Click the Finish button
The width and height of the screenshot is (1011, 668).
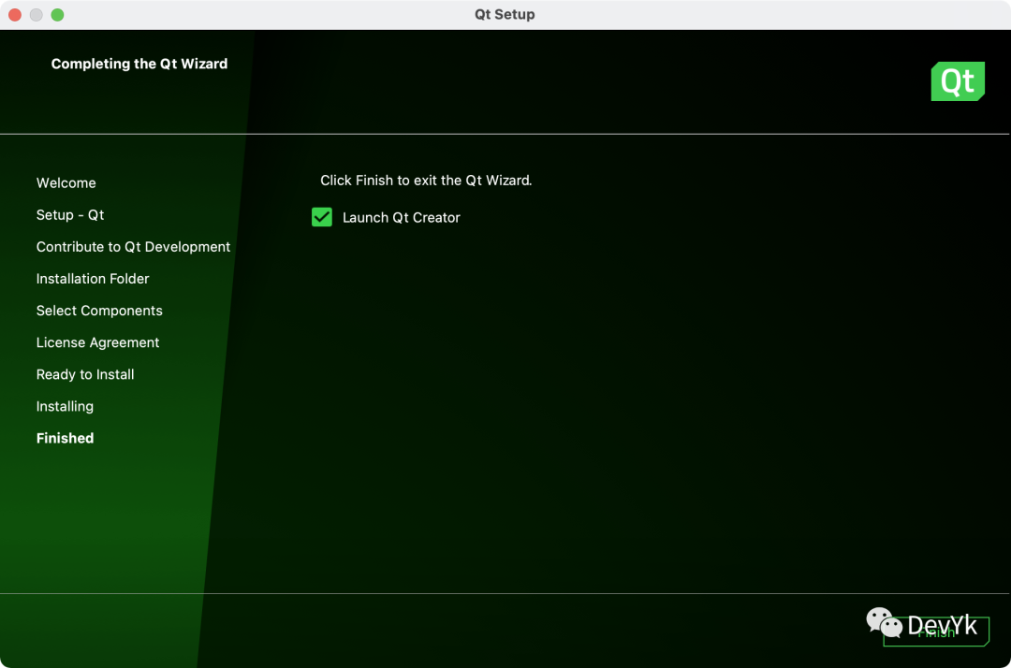click(935, 632)
